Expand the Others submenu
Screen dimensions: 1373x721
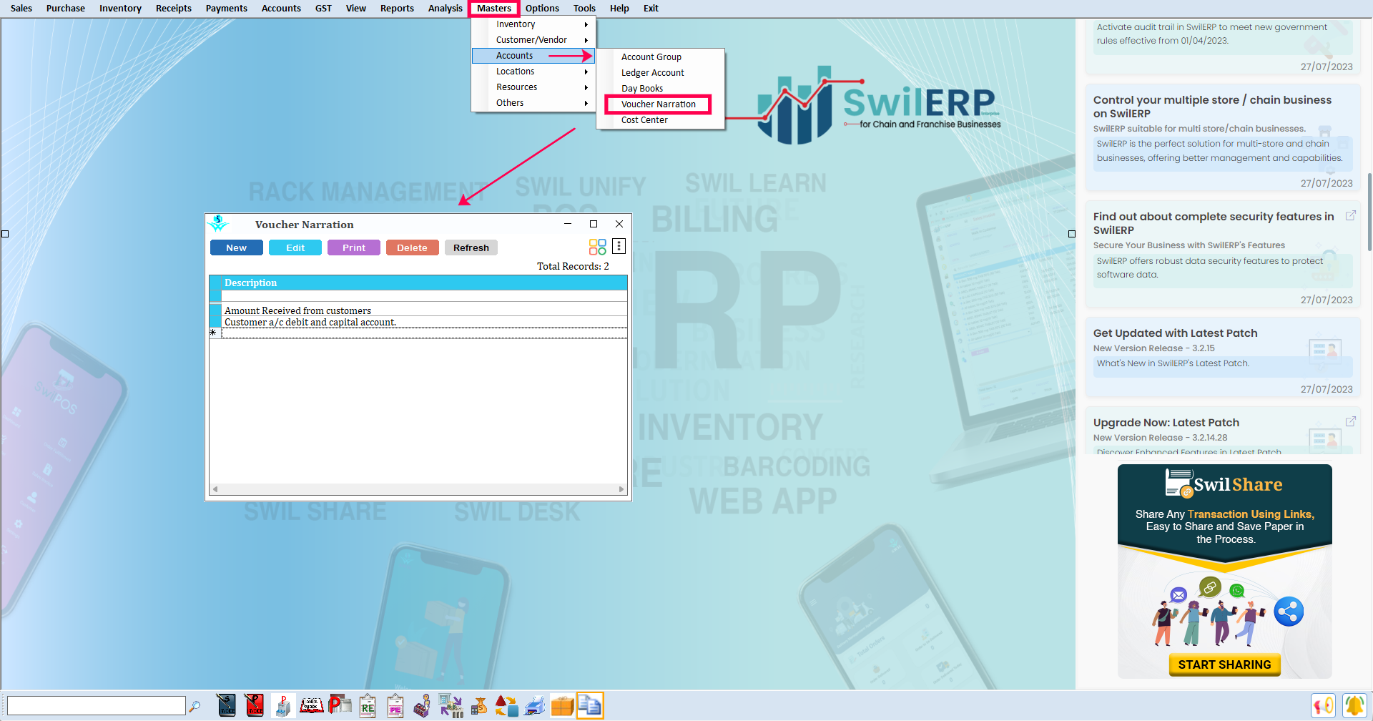click(x=533, y=103)
